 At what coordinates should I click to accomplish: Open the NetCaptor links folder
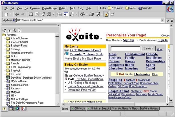coord(115,8)
